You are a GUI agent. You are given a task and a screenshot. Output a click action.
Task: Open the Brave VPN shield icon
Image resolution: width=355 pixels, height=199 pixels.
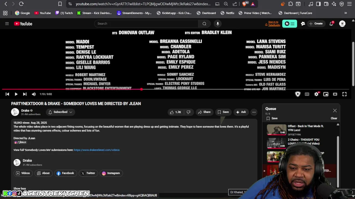point(342,4)
